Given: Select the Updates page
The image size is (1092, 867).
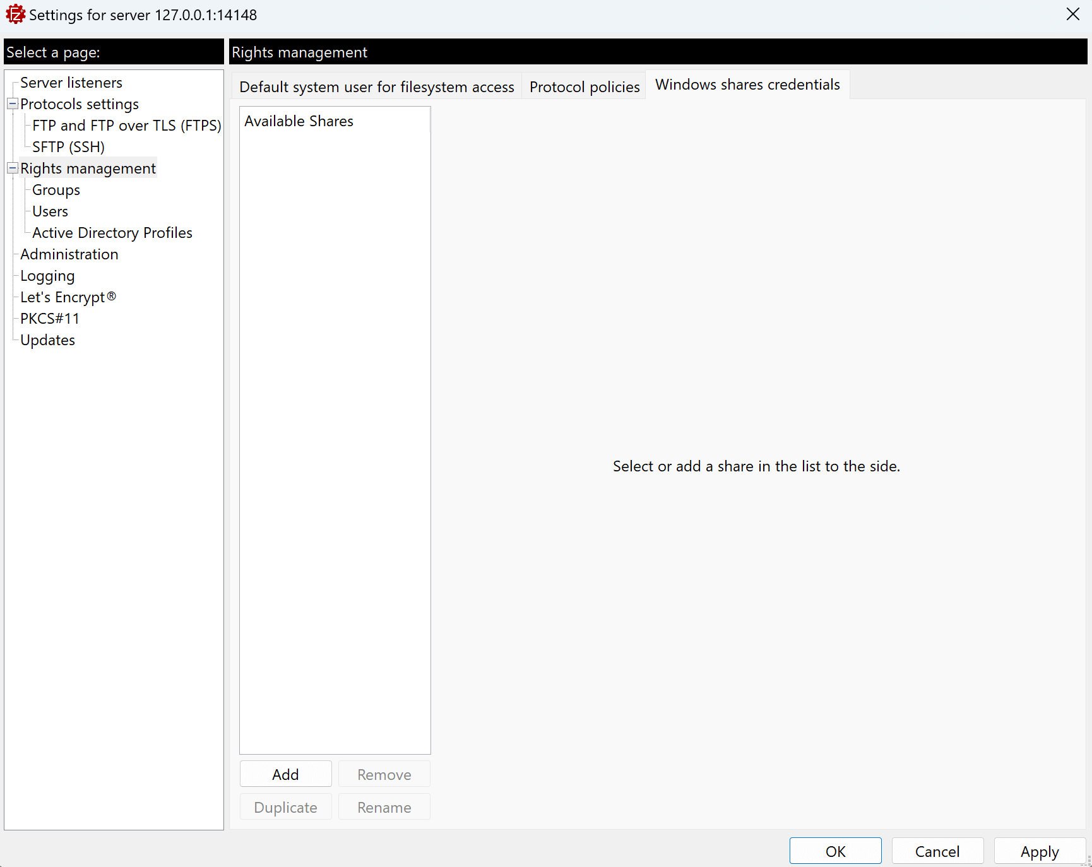Looking at the screenshot, I should tap(47, 339).
